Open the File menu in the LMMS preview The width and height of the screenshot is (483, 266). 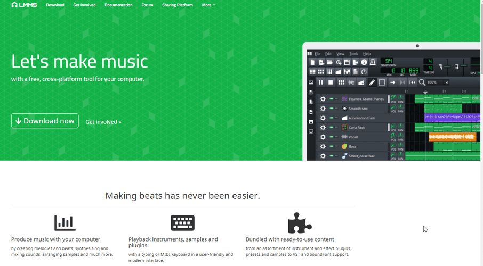pyautogui.click(x=317, y=54)
